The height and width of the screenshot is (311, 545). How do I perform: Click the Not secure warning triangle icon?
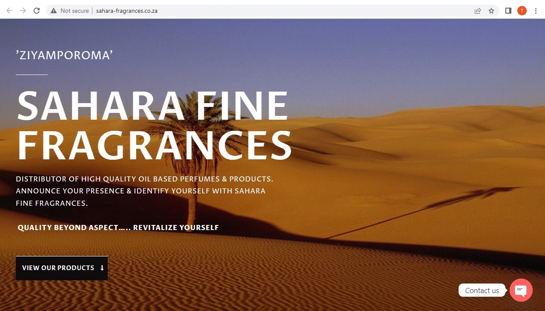[54, 11]
